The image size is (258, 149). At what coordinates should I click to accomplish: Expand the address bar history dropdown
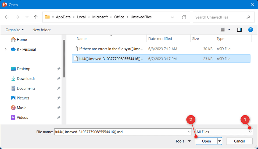click(x=173, y=17)
